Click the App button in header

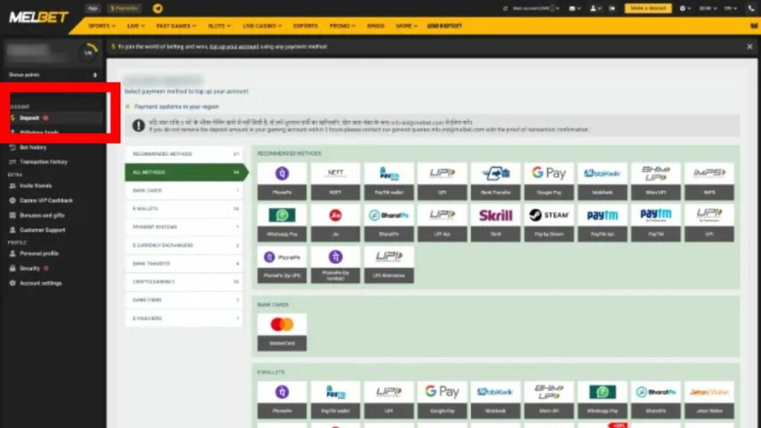(x=93, y=8)
